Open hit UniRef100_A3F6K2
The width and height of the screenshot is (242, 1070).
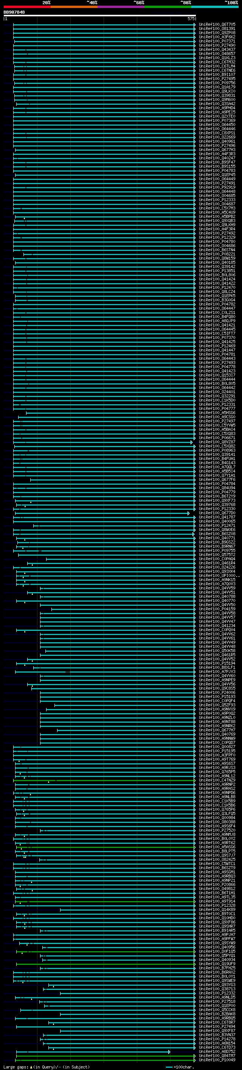click(x=217, y=37)
